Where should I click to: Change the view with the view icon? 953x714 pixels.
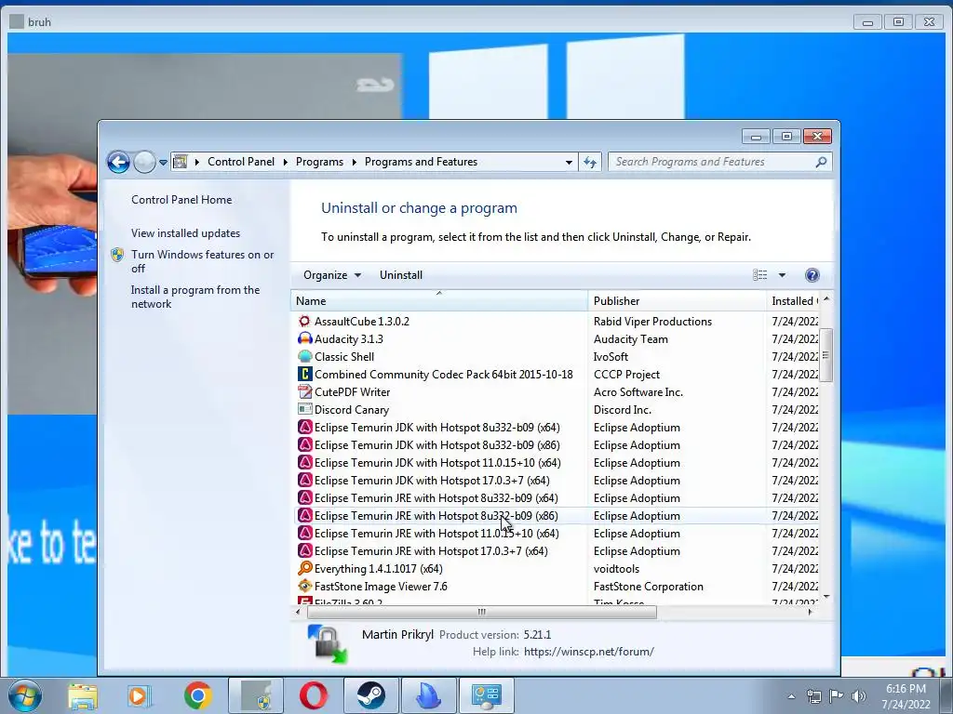tap(759, 275)
